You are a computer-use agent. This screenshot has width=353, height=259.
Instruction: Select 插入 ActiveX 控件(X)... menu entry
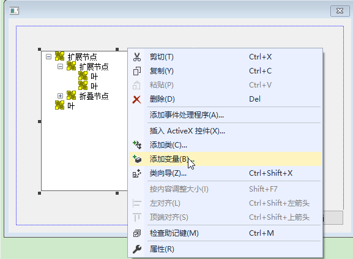point(225,131)
